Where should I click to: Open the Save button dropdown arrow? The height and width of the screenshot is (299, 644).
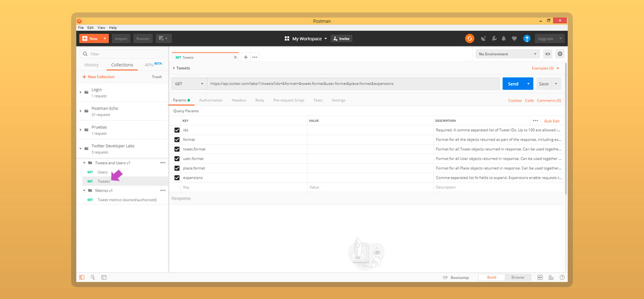click(x=556, y=84)
